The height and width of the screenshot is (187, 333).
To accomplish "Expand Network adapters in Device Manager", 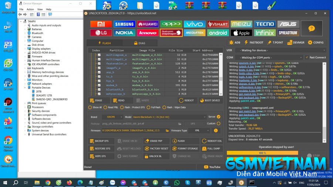I will coord(25,84).
